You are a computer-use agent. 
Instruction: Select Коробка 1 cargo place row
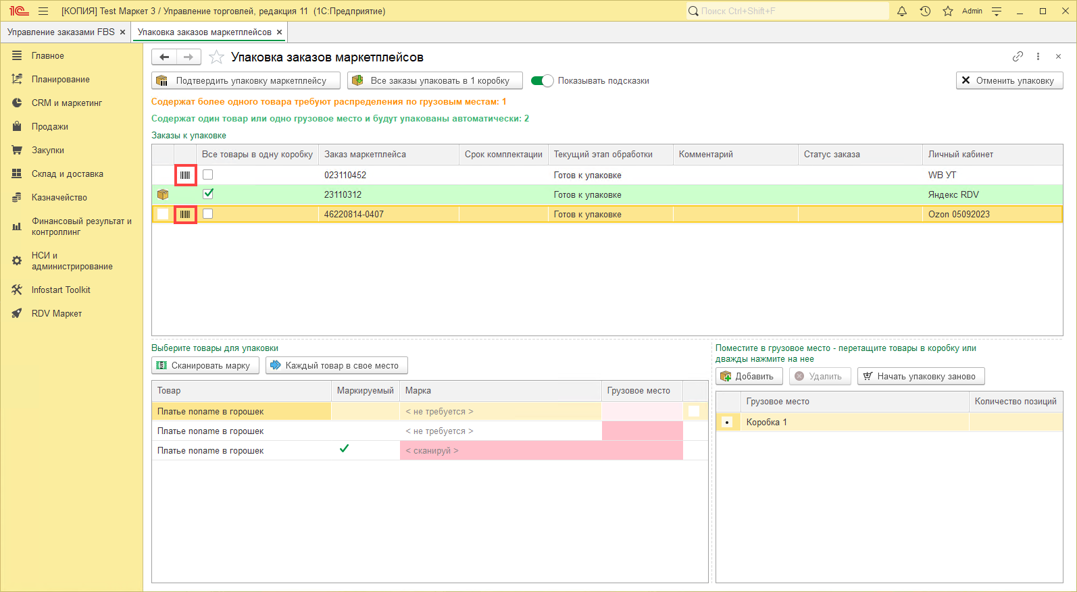(766, 422)
